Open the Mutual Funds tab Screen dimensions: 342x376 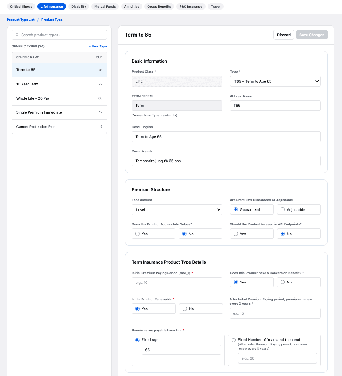click(105, 6)
